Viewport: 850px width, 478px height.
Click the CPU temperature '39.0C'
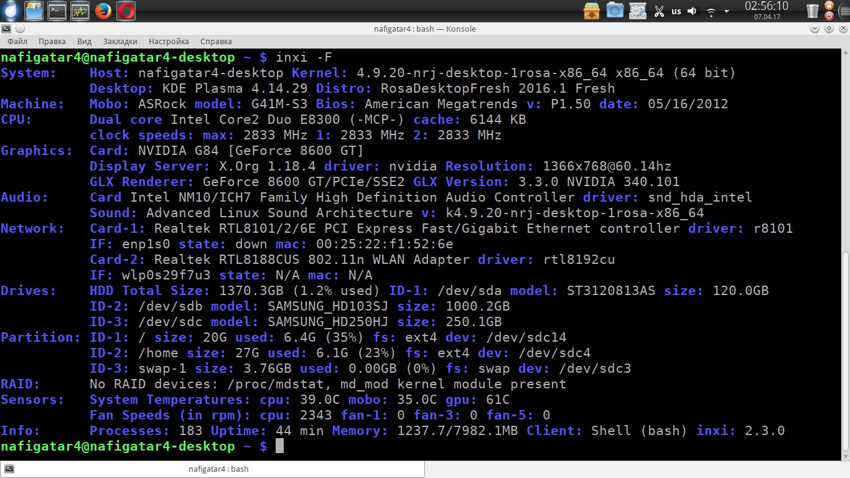pos(320,400)
